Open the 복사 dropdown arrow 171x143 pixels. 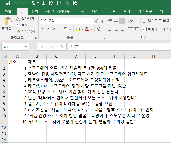click(31, 25)
